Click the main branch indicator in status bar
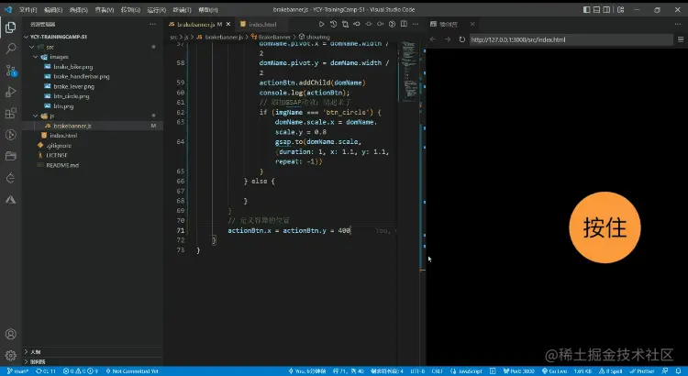The image size is (688, 376). point(18,371)
